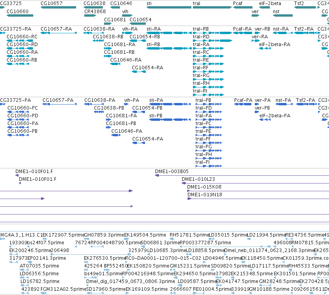Image resolution: width=329 pixels, height=295 pixels.
Task: Click the CG10646 gene feature
Action: [x=115, y=7]
